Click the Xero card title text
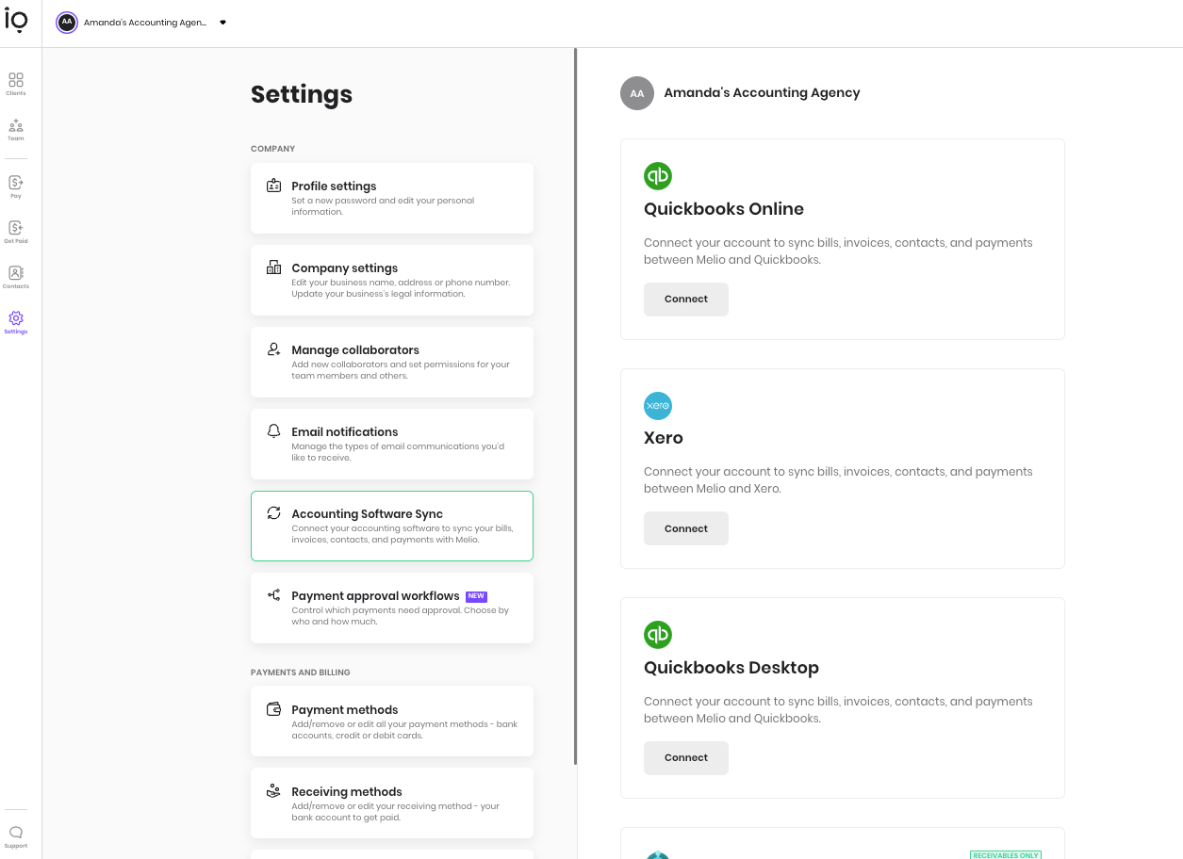The width and height of the screenshot is (1183, 859). click(664, 438)
